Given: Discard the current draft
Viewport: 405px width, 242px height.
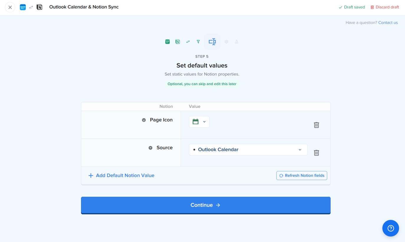Looking at the screenshot, I should pos(385,7).
